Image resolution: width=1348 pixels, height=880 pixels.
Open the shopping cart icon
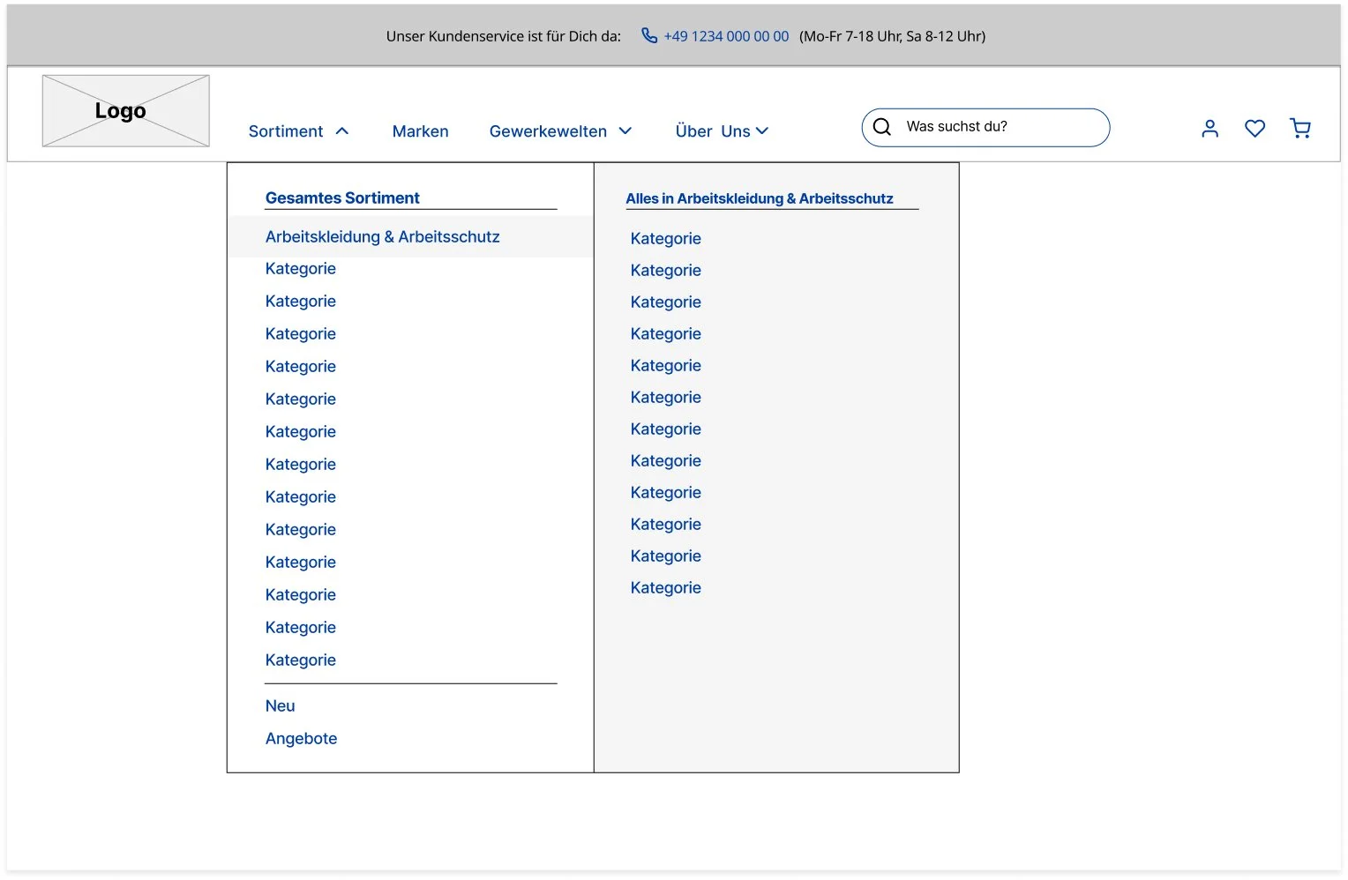click(x=1300, y=129)
